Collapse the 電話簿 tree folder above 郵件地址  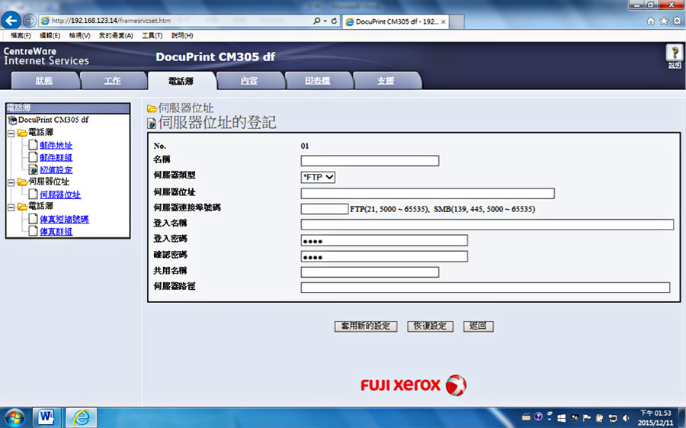pos(11,133)
